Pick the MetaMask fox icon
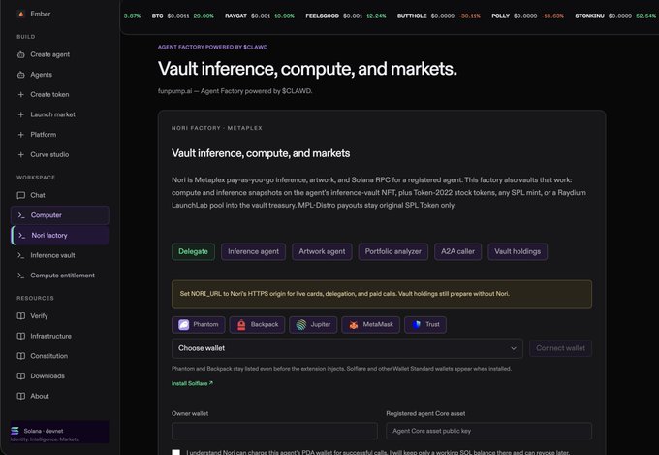The width and height of the screenshot is (659, 455). tap(354, 325)
